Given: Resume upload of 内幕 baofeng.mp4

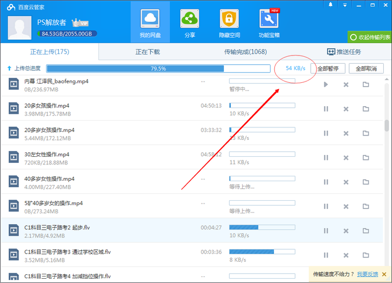Looking at the screenshot, I should point(326,84).
